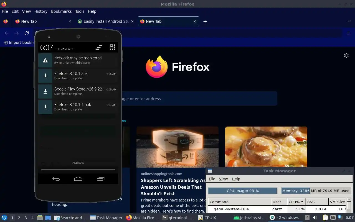Tap the download icon of Firefox-68.10.1-1.apk
This screenshot has height=222, width=355.
[x=45, y=107]
